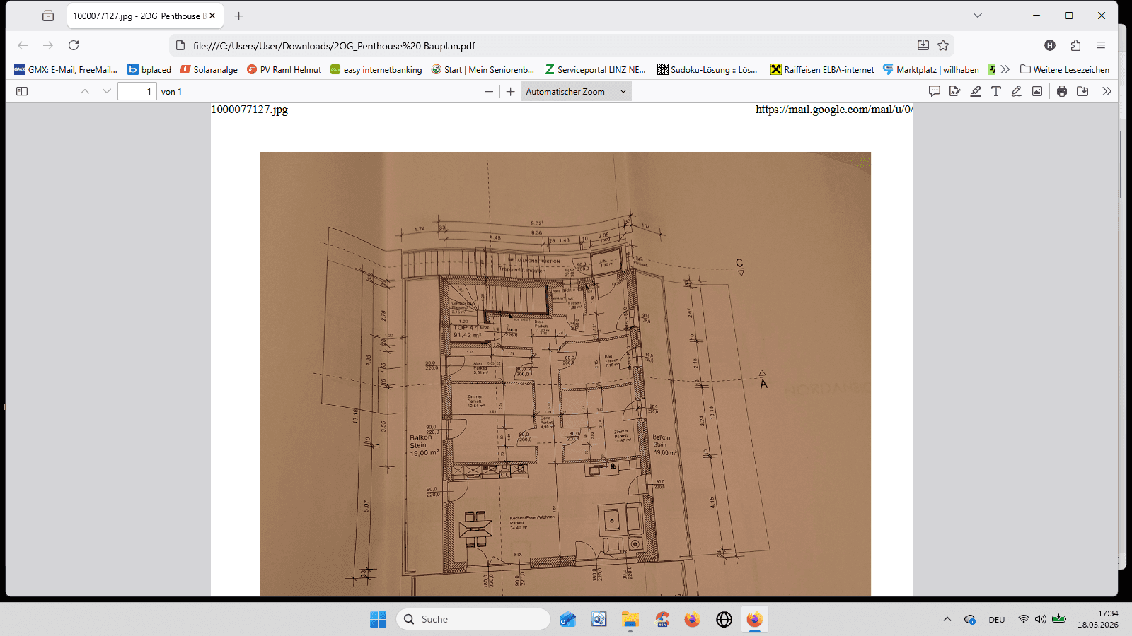Open the green bookmark icon
The height and width of the screenshot is (636, 1132).
[992, 69]
